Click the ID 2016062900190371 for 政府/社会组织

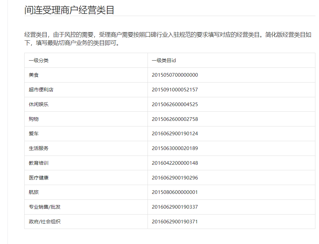175,222
